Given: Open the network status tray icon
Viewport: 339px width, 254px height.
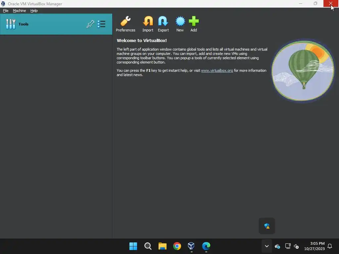Looking at the screenshot, I should 288,246.
